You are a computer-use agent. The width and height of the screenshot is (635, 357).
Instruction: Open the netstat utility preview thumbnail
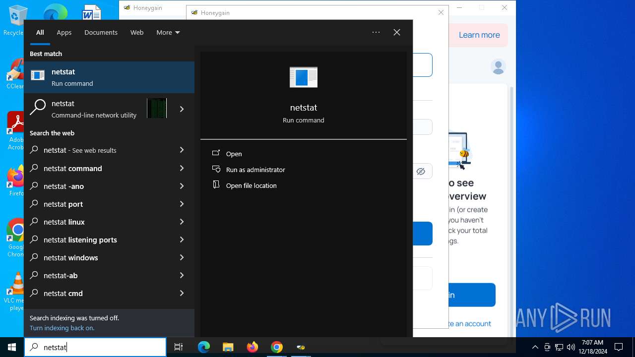[157, 109]
